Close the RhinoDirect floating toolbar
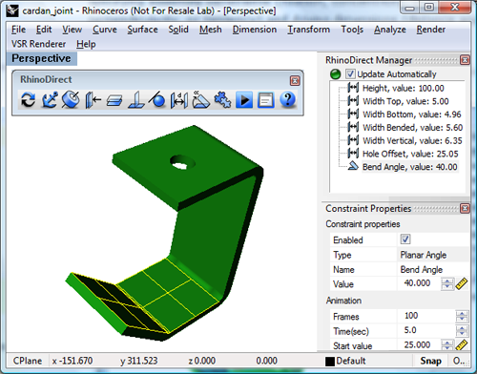This screenshot has height=374, width=477. 295,81
